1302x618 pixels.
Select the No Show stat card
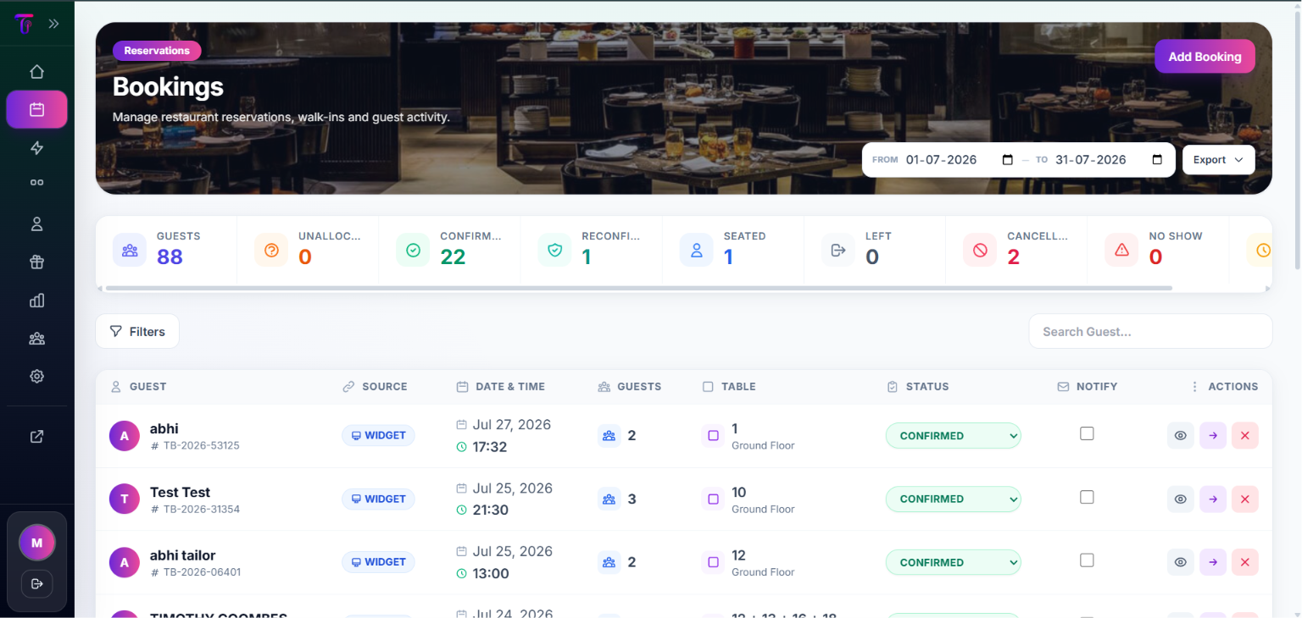click(1157, 250)
